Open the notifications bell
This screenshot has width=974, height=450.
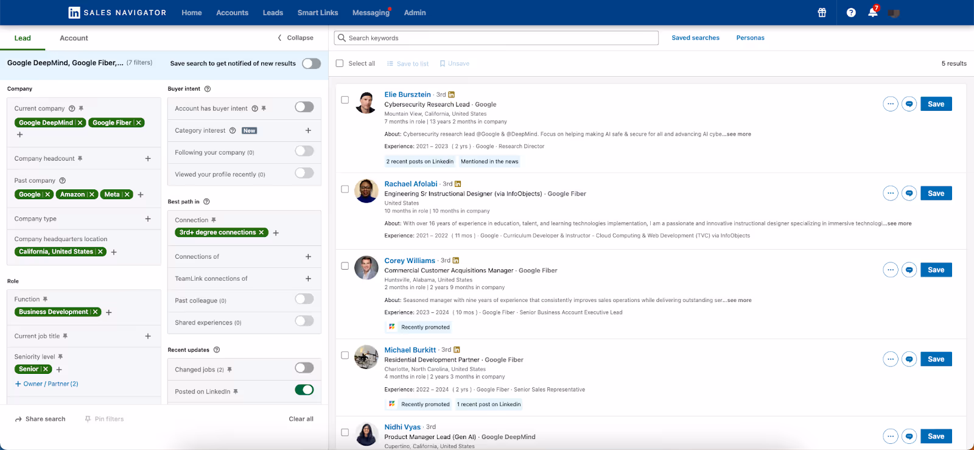[873, 12]
